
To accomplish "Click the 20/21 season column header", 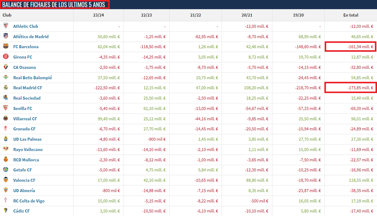I will pyautogui.click(x=247, y=15).
